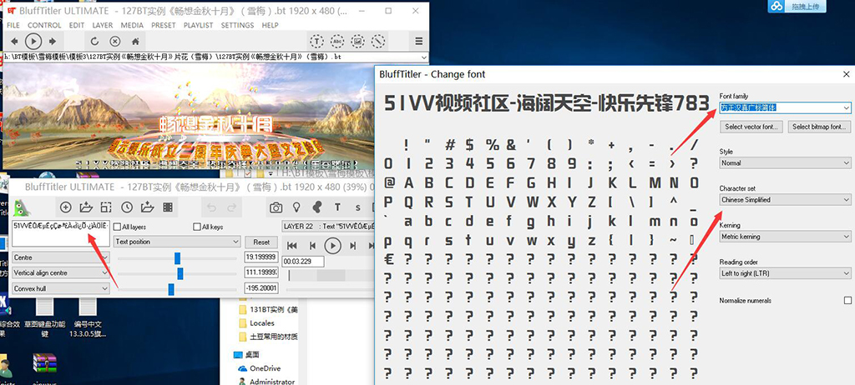This screenshot has height=385, width=855.
Task: Go to next key in tool window
Action: coord(353,246)
